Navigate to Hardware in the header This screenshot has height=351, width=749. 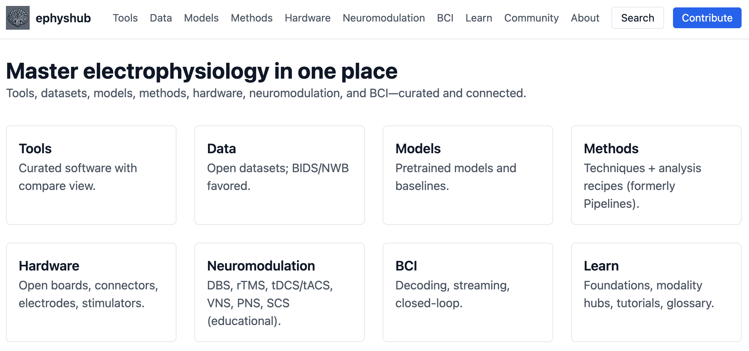point(307,18)
